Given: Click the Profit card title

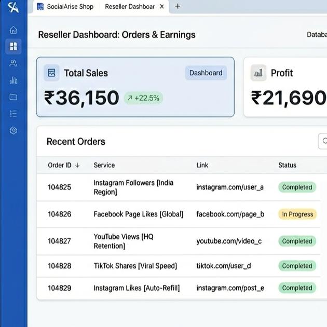Looking at the screenshot, I should (282, 73).
